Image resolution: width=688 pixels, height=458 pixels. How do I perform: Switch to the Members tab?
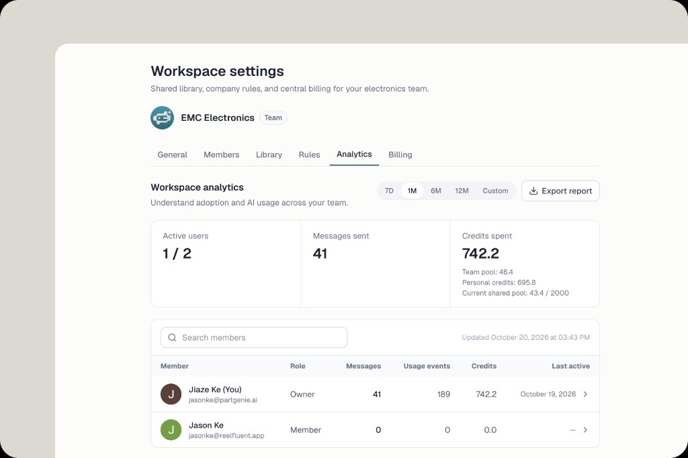(x=222, y=154)
